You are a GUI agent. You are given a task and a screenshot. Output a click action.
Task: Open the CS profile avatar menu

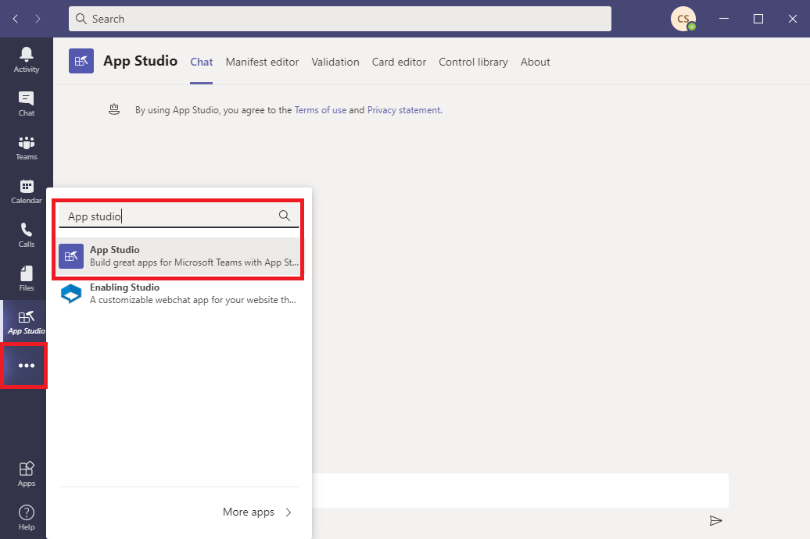coord(683,19)
